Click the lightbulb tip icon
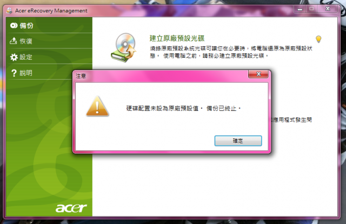The height and width of the screenshot is (224, 346). point(318,39)
